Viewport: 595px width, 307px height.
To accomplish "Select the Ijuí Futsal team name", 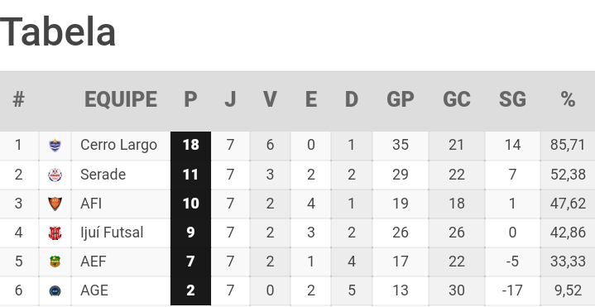I will click(x=112, y=233).
